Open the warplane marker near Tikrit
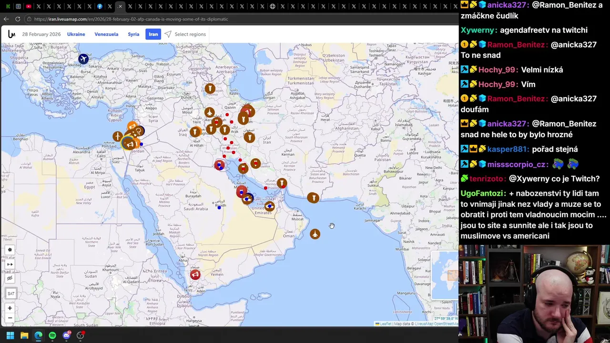Image resolution: width=610 pixels, height=343 pixels. (209, 112)
